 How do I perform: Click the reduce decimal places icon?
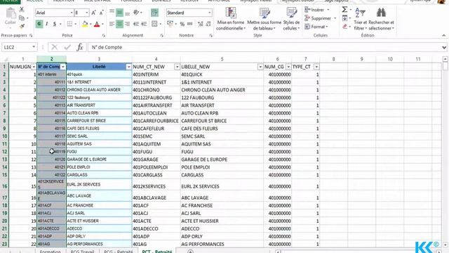click(208, 24)
